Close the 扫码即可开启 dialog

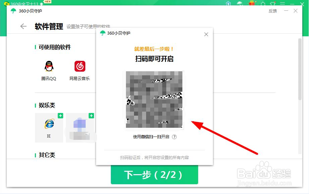[x=206, y=34]
